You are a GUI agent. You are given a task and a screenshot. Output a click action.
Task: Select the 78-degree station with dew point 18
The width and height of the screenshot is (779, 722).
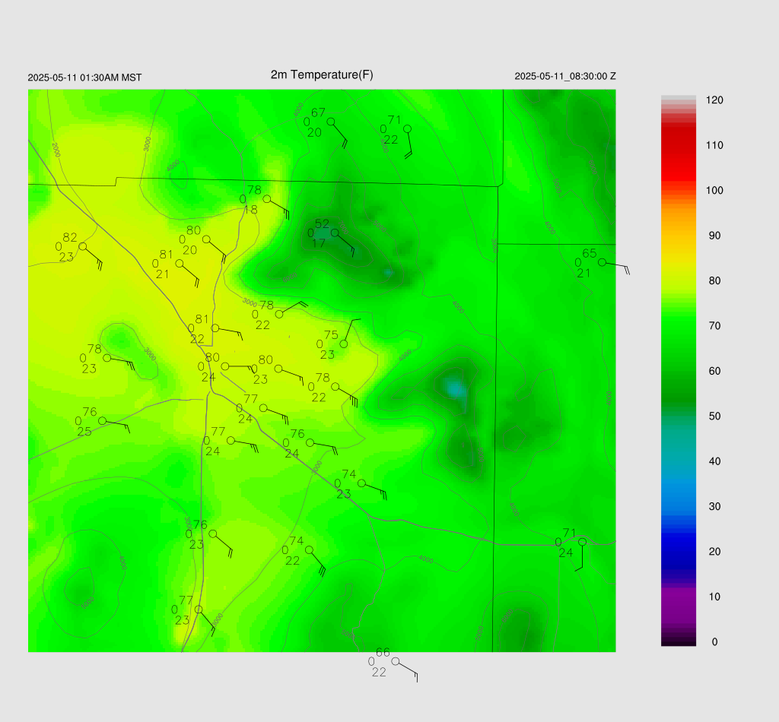(x=267, y=199)
